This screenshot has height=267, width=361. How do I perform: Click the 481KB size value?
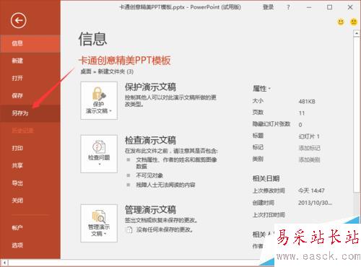tap(307, 102)
